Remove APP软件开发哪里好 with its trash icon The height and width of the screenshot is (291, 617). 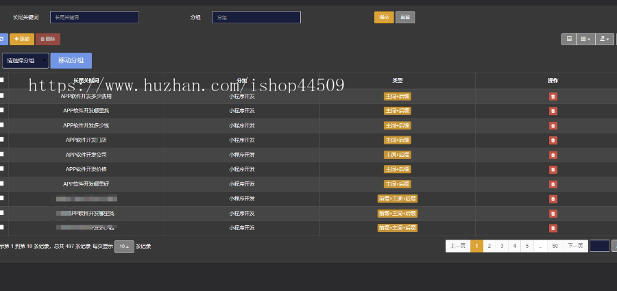553,184
